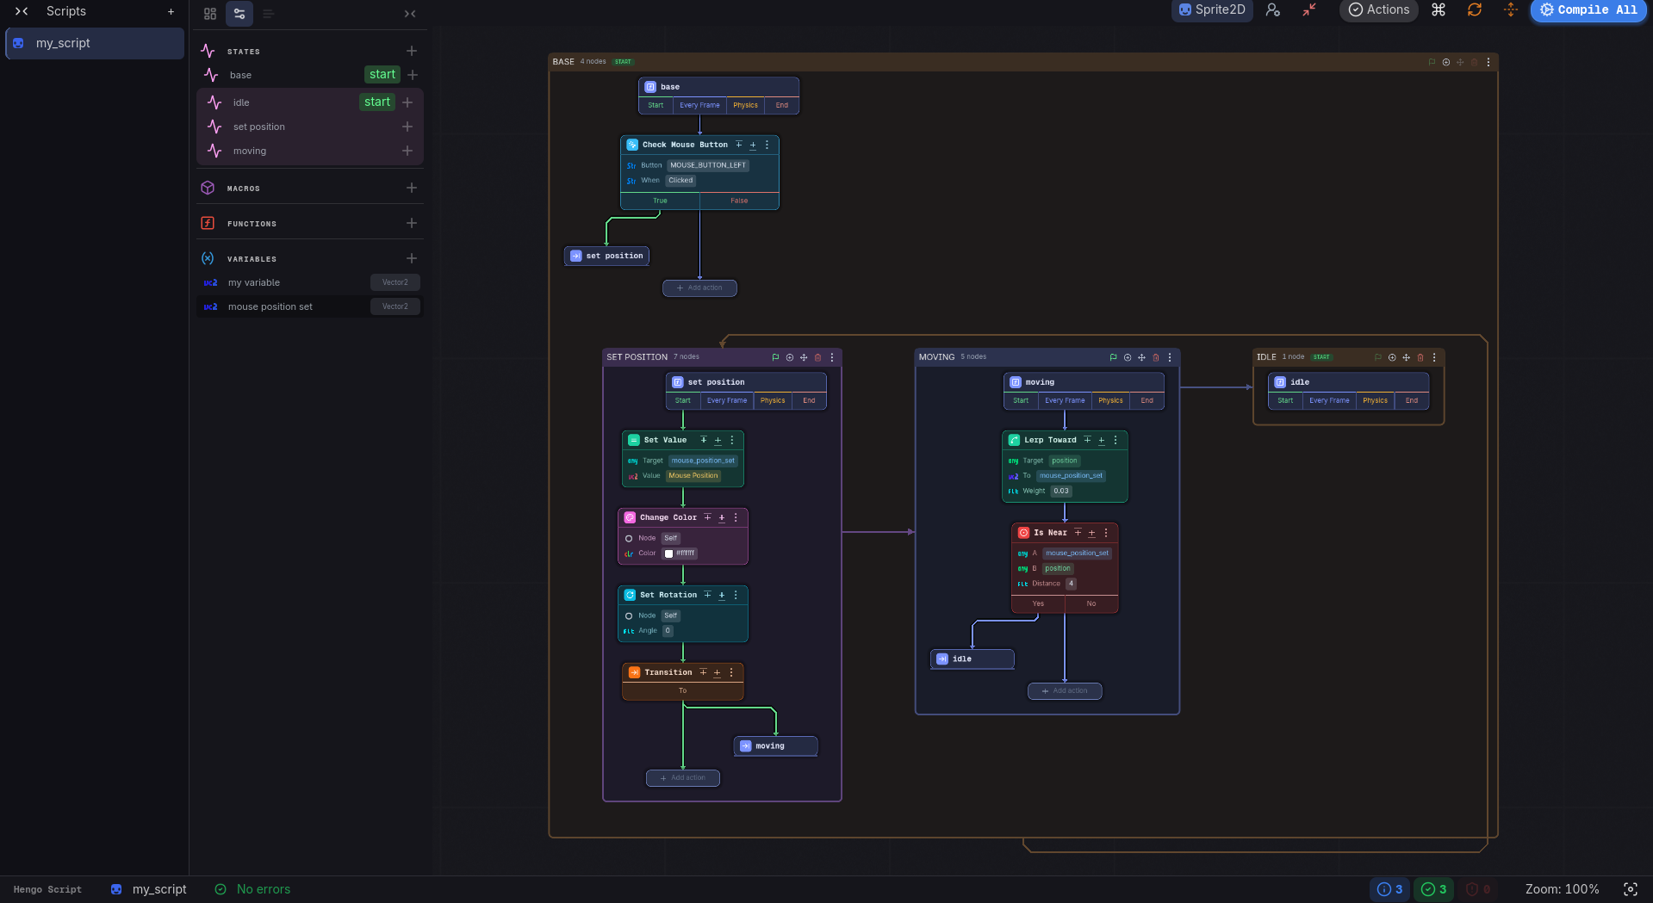Open SET POSITION group three-dot menu
The image size is (1653, 903).
832,357
